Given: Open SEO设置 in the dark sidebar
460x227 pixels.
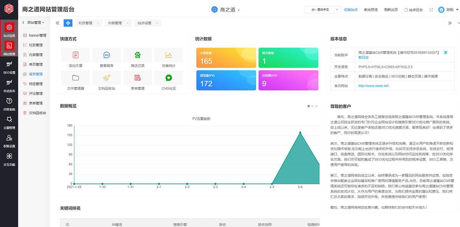Looking at the screenshot, I should (9, 67).
